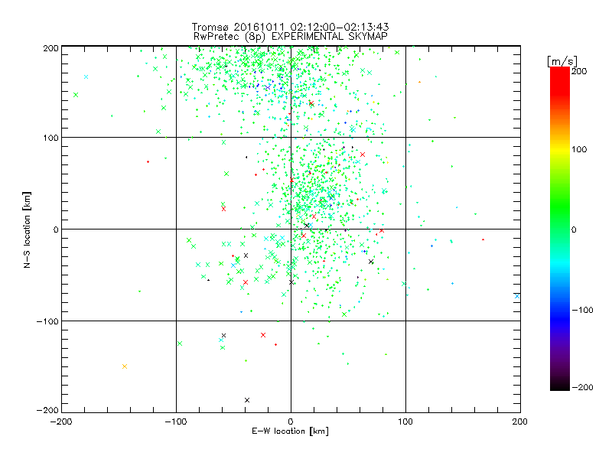Click the 'E-W location [km]' axis label
This screenshot has height=459, width=612.
pos(290,431)
